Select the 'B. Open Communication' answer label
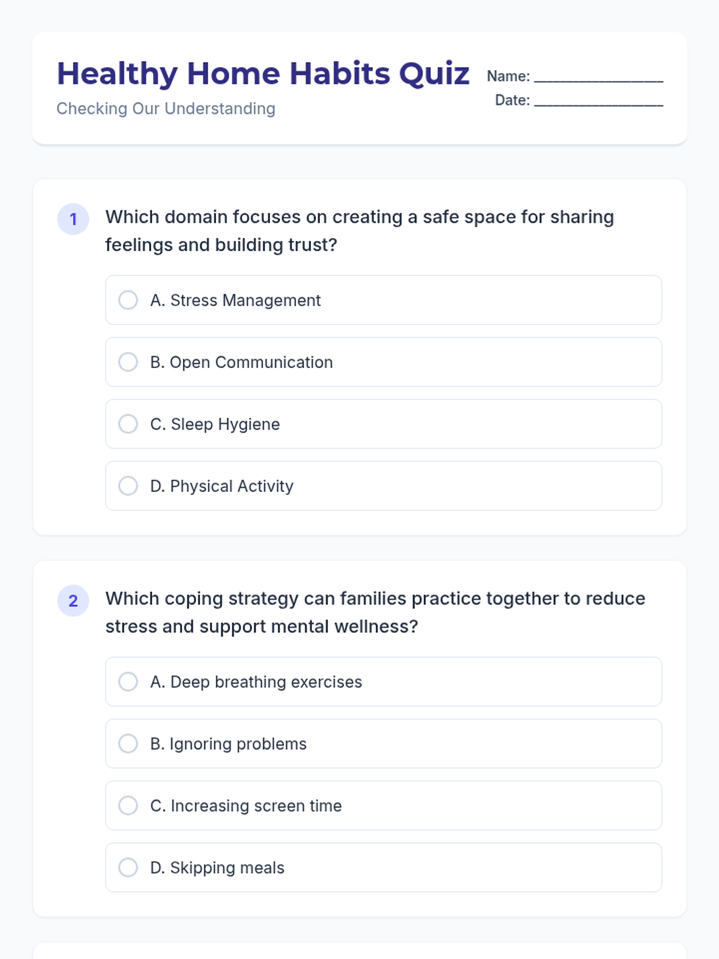Viewport: 719px width, 959px height. 241,362
